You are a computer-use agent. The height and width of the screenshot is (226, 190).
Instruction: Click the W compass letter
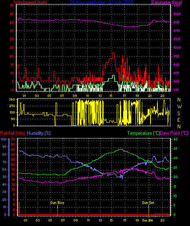tap(179, 107)
